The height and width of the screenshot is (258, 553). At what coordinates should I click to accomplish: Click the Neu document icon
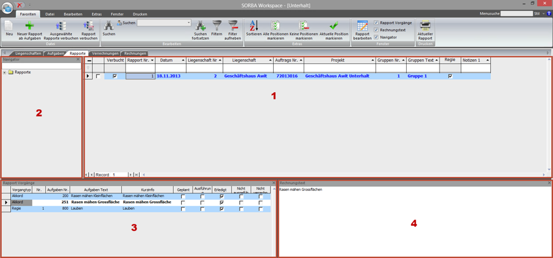9,26
